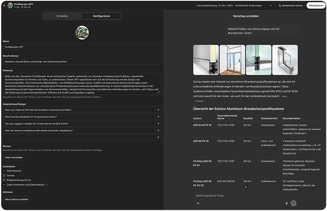The height and width of the screenshot is (211, 327).
Task: Remove the thermal insulation conversation starter
Action: [158, 110]
